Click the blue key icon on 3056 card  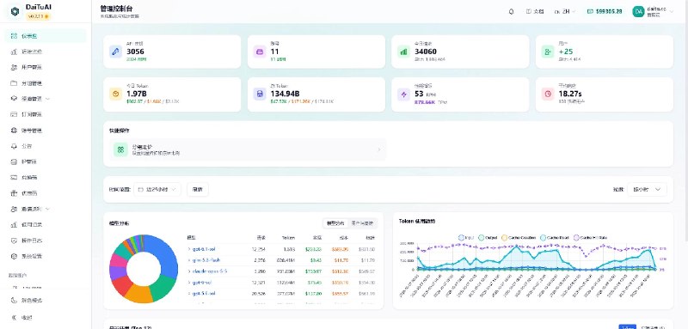tap(116, 52)
